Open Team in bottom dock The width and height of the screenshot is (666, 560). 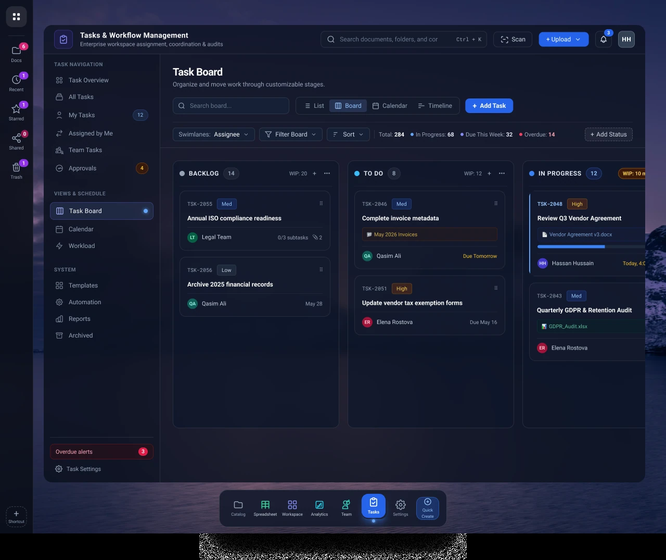[347, 508]
